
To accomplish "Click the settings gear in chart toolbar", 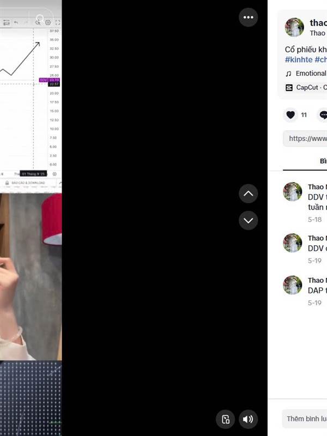I will pyautogui.click(x=48, y=22).
